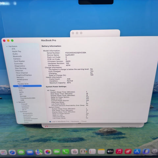The height and width of the screenshot is (158, 158).
Task: Open the Maps app in dock
Action: tap(39, 152)
